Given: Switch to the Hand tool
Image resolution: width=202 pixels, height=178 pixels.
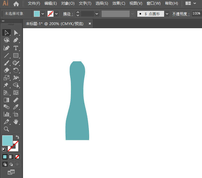Looking at the screenshot, I should (16, 122).
